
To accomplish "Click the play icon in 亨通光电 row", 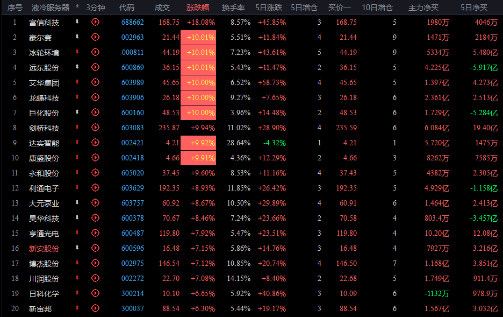I will point(95,233).
